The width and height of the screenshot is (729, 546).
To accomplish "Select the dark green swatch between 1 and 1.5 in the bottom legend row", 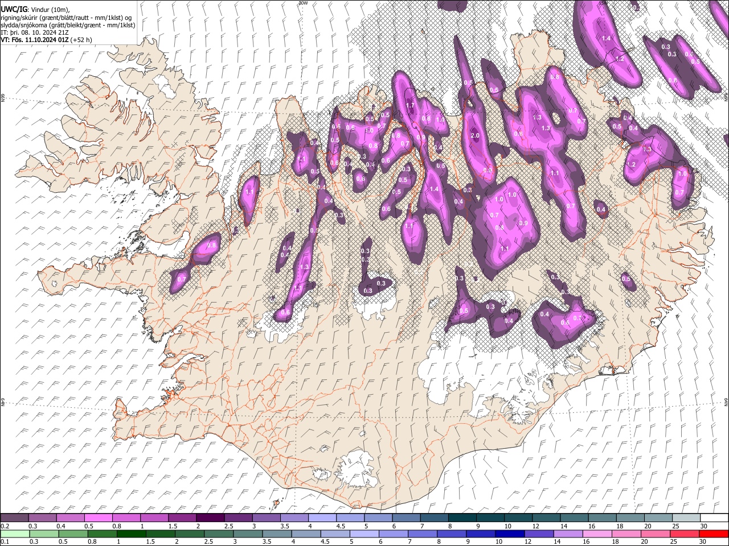I will click(x=132, y=533).
